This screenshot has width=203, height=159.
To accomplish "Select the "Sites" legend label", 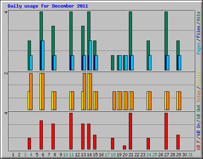I will click(x=199, y=96).
